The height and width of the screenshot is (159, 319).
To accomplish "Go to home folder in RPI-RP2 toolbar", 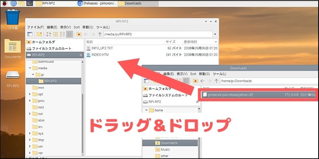I will click(x=79, y=34).
